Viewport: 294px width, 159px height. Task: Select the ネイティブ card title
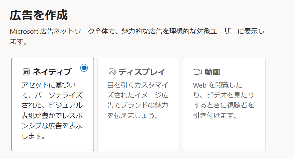[x=52, y=72]
